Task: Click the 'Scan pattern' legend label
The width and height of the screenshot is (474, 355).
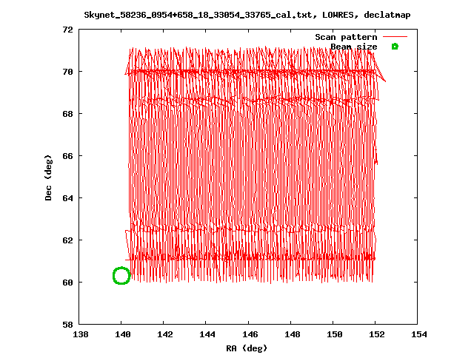Action: click(346, 37)
